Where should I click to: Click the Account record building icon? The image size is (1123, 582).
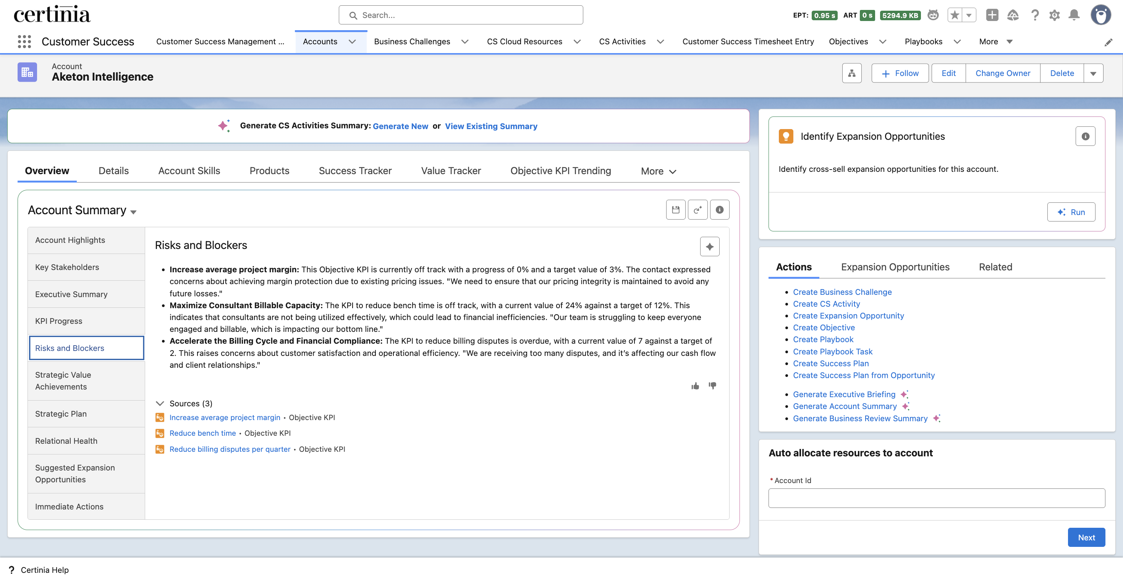[27, 73]
